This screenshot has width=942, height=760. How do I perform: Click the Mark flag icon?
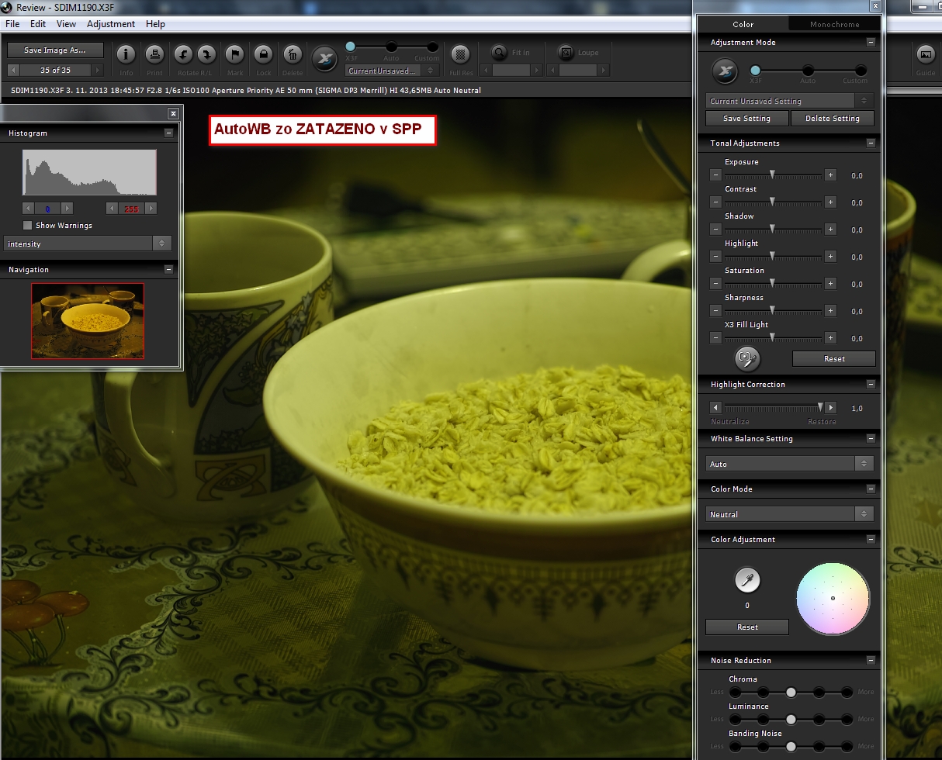tap(234, 55)
